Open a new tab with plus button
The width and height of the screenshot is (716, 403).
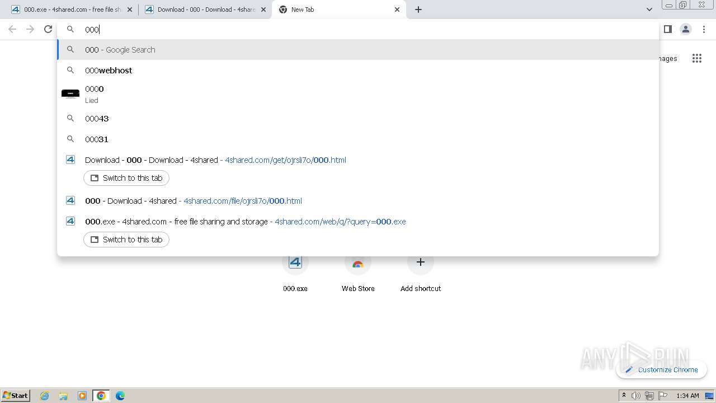(418, 10)
